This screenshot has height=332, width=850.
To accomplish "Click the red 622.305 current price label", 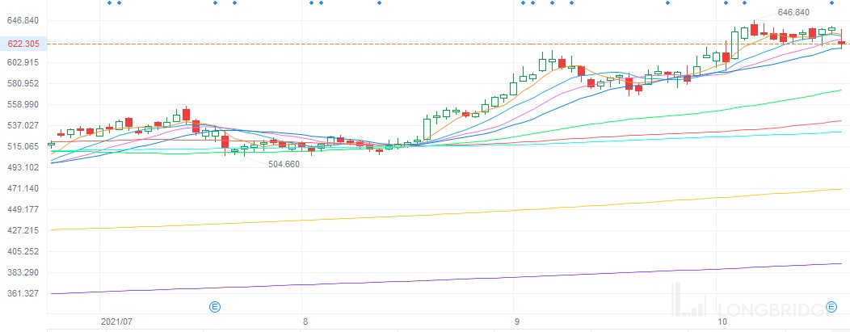I will [24, 44].
